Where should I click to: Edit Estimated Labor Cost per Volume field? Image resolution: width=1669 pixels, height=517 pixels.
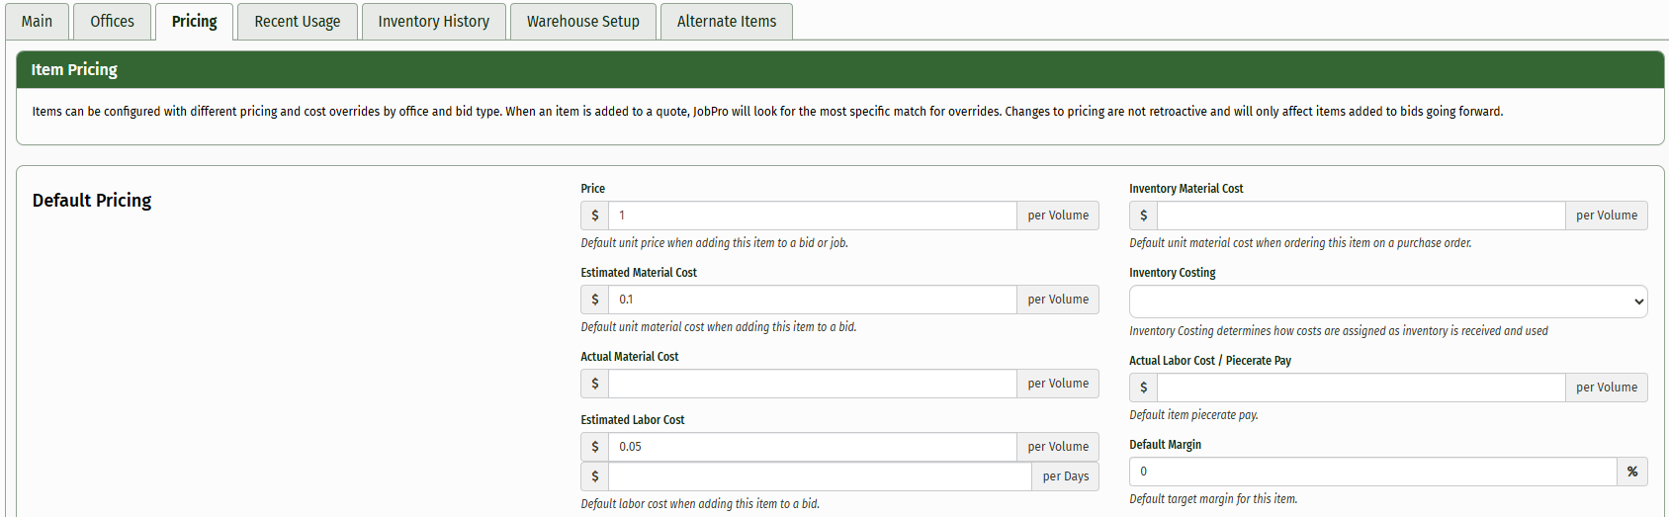click(812, 447)
